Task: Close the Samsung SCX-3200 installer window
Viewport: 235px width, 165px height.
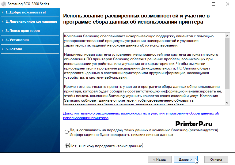Action: click(x=228, y=4)
